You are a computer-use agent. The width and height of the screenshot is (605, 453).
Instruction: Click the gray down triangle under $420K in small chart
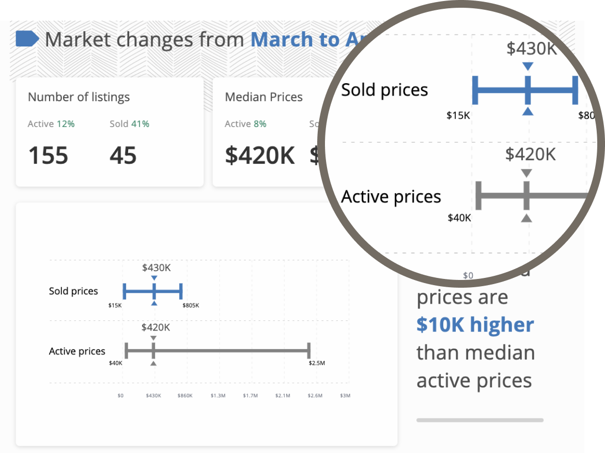(x=153, y=338)
